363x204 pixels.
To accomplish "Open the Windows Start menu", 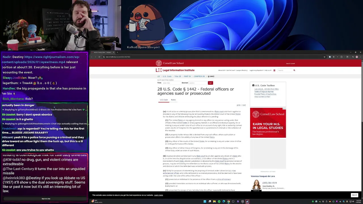I will (205, 201).
